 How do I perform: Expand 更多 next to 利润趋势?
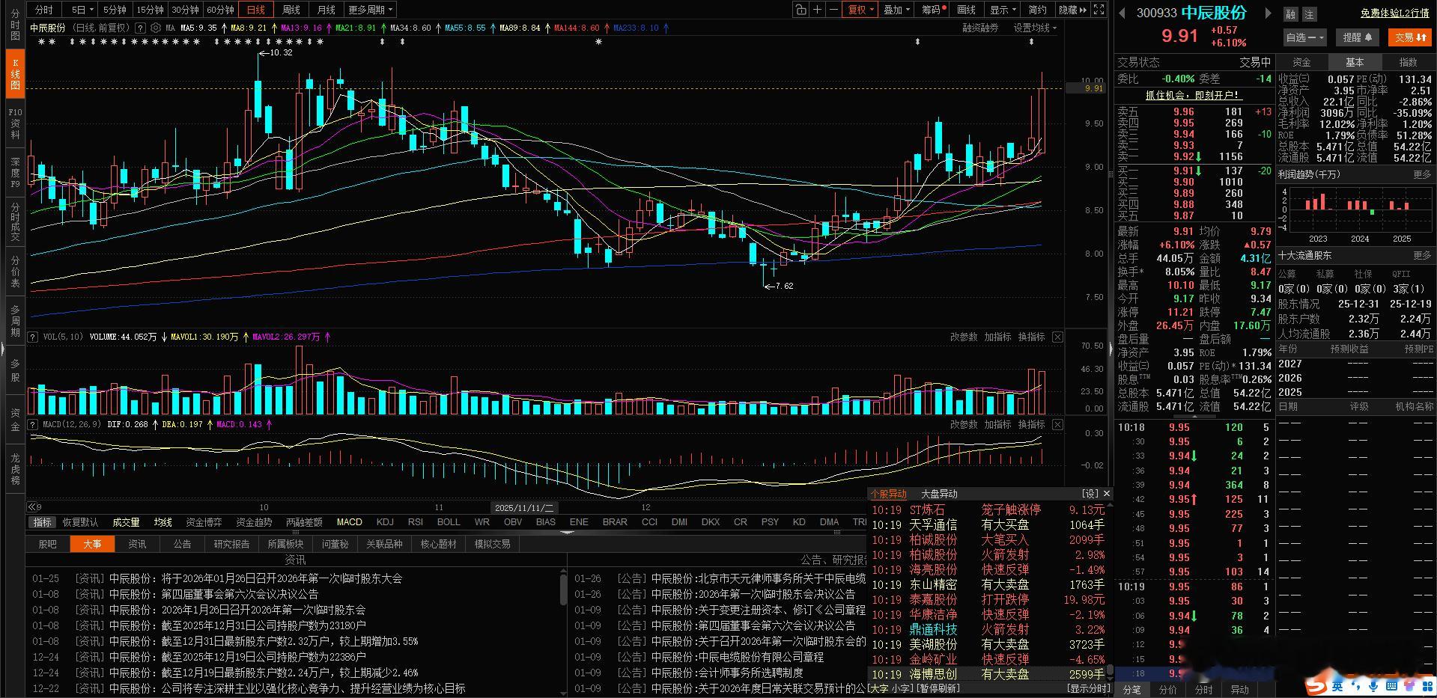[1422, 174]
